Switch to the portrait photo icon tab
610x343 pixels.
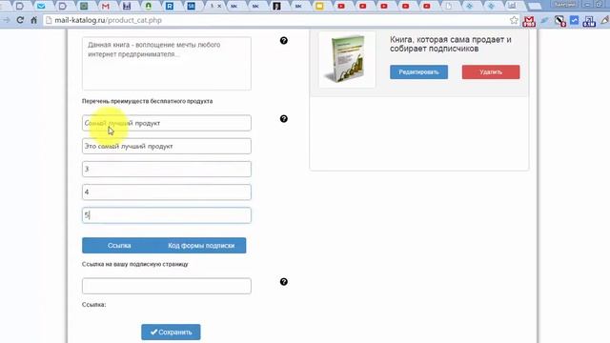276,6
